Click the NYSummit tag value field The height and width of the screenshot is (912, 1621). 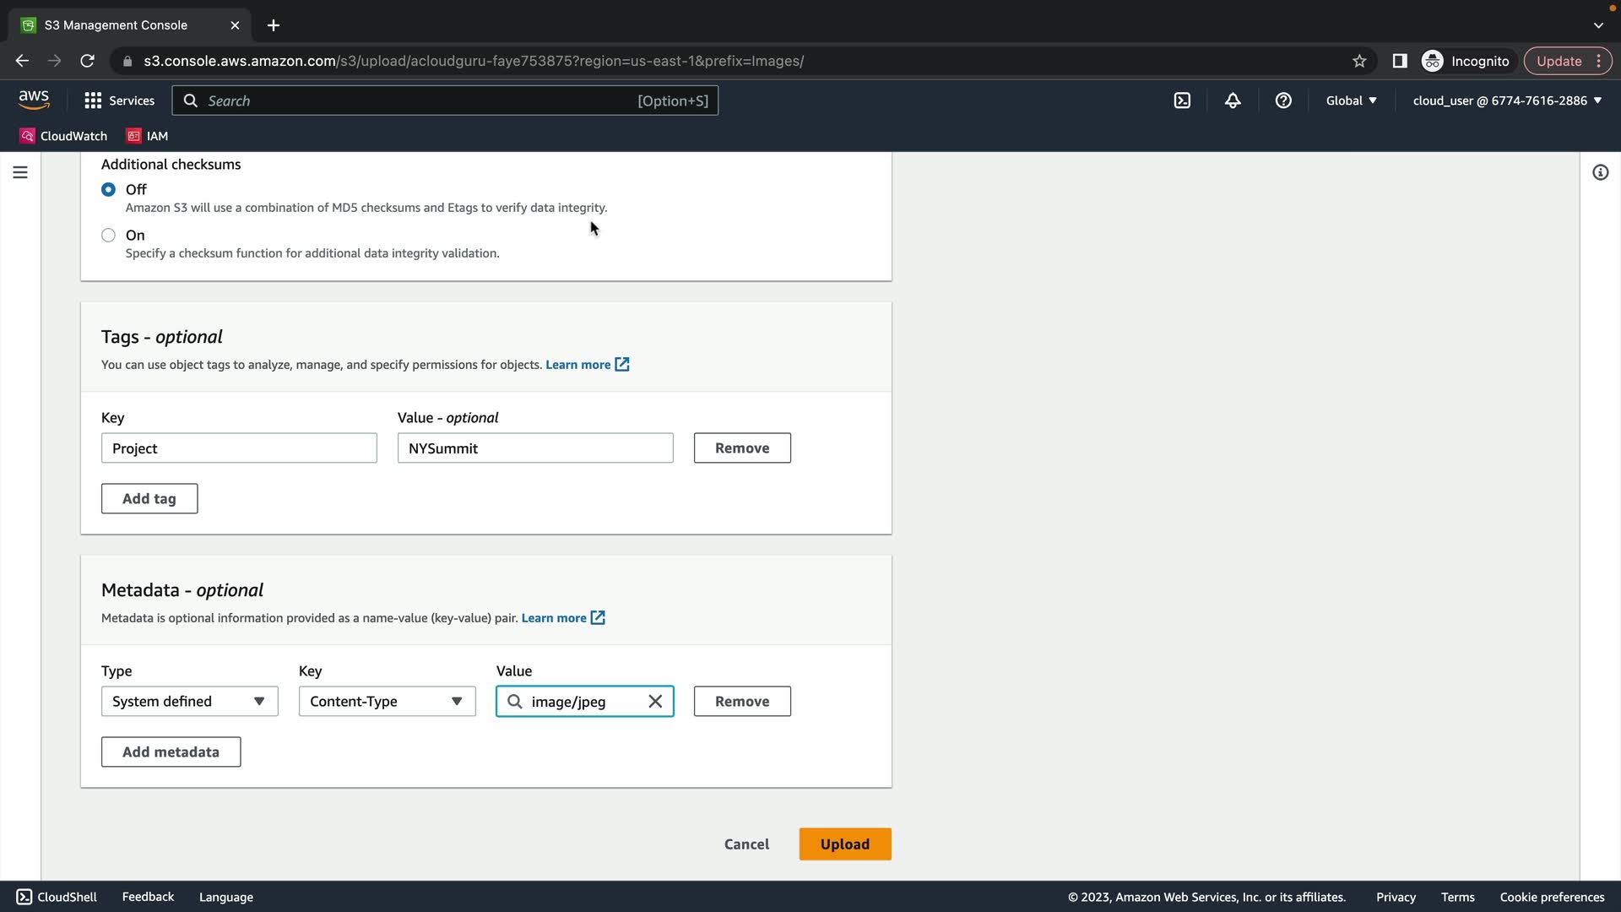535,448
